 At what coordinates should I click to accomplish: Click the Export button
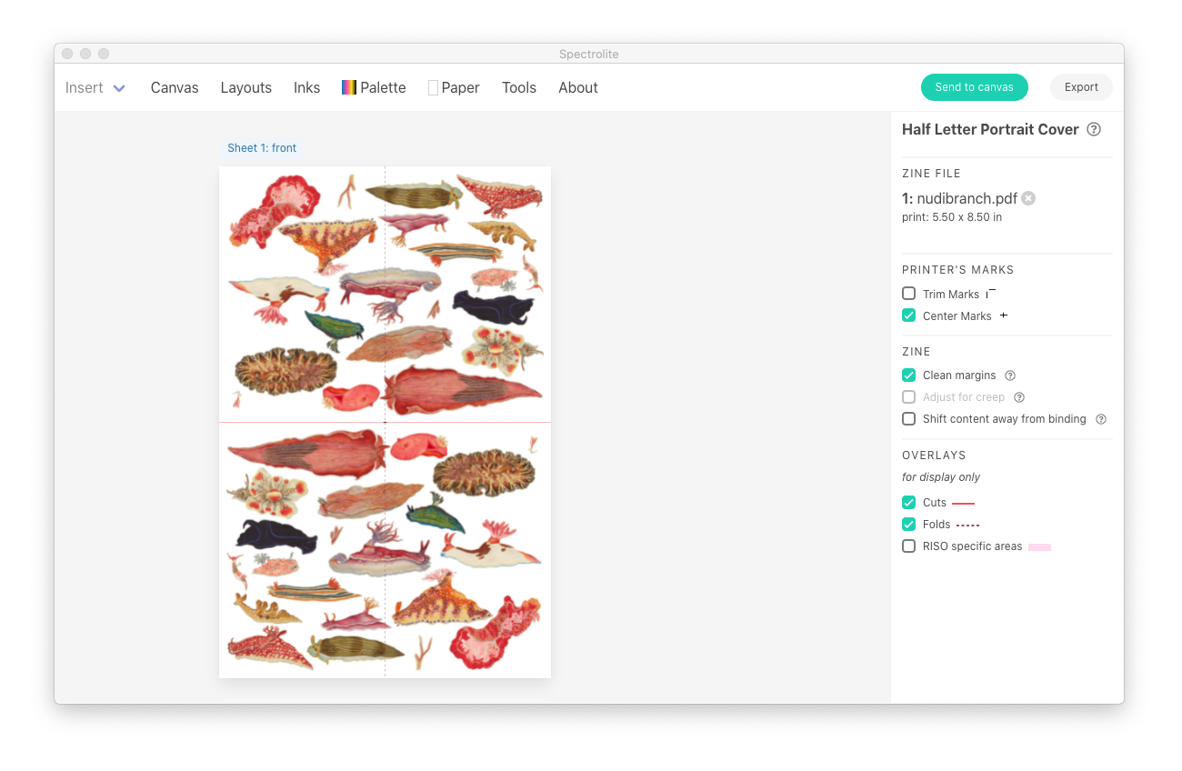(1081, 87)
